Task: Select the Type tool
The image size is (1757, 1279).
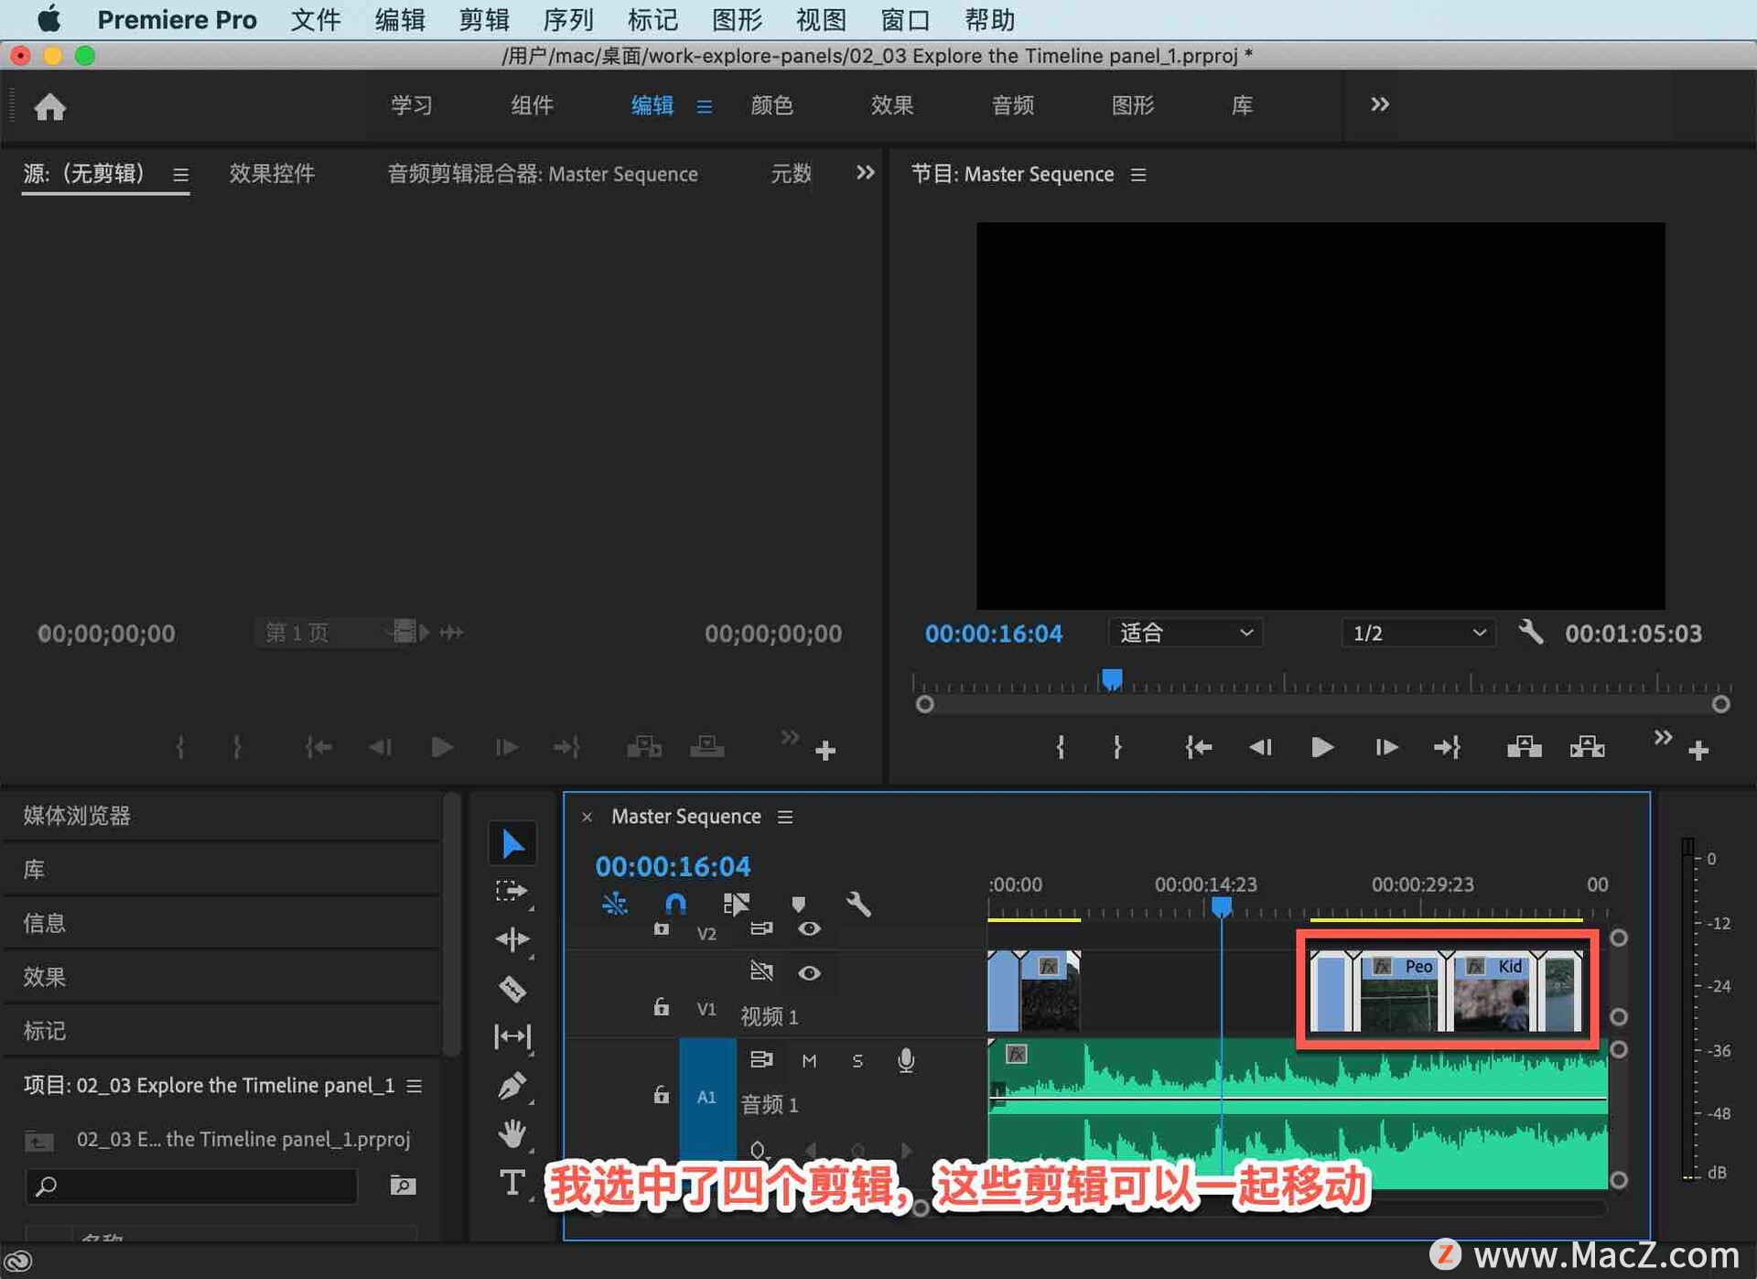Action: pos(512,1182)
